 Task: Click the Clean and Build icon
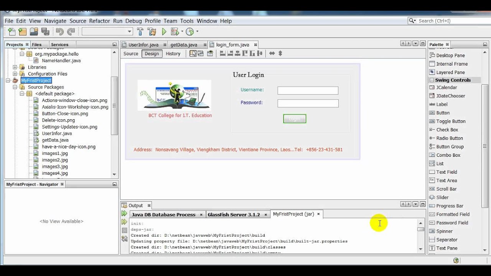(x=152, y=31)
